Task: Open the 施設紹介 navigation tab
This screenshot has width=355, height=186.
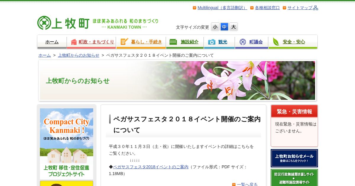Action: [185, 42]
